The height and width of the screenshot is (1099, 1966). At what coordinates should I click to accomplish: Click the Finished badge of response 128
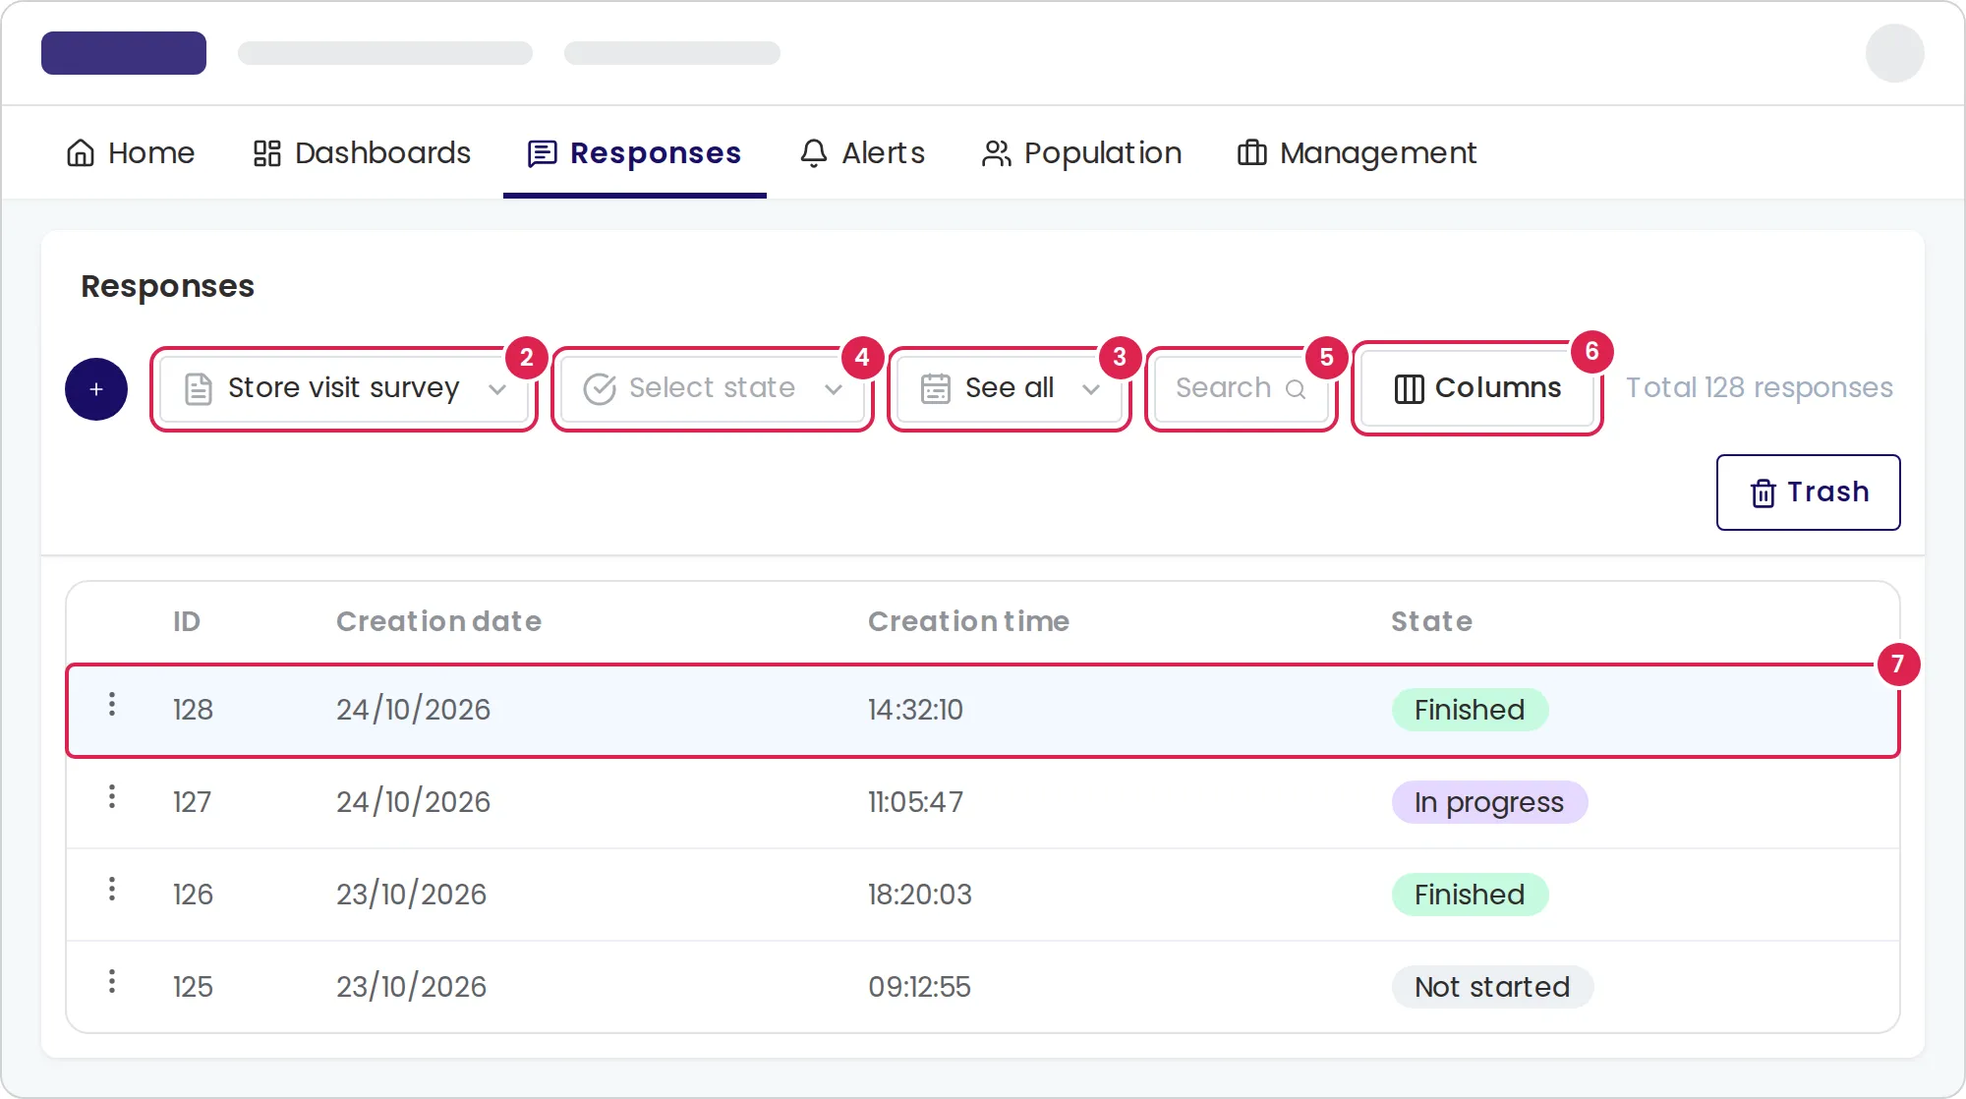1470,710
